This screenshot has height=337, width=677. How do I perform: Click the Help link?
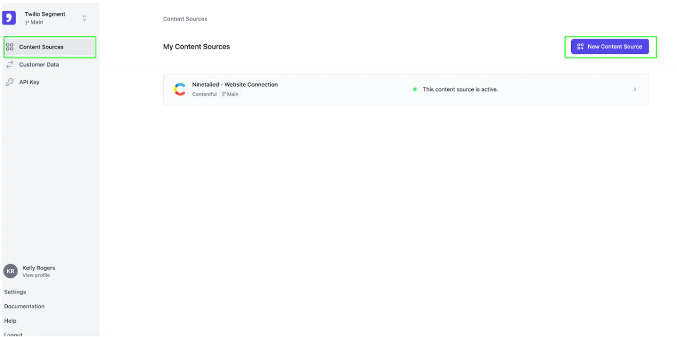pyautogui.click(x=10, y=321)
